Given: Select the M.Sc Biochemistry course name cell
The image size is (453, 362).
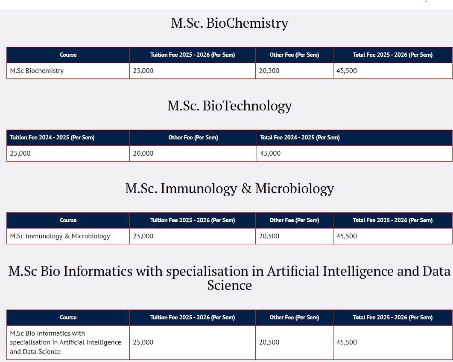Looking at the screenshot, I should point(37,71).
